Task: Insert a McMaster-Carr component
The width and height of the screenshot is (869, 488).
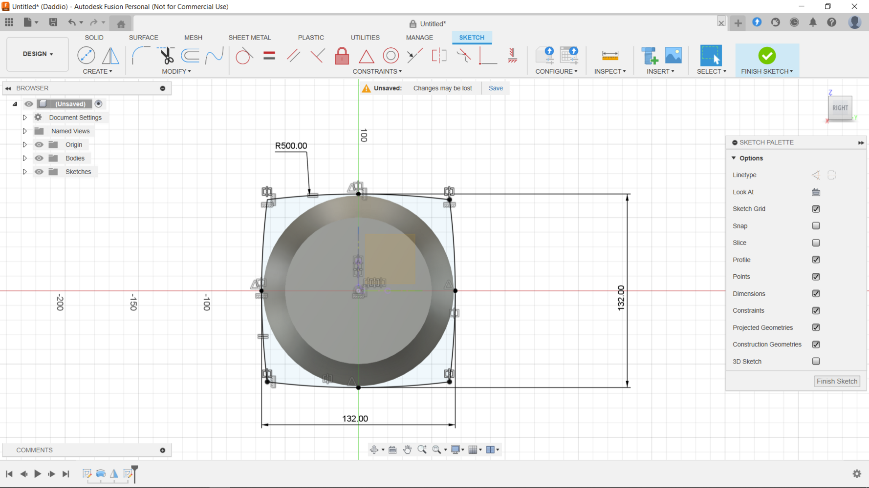Action: pyautogui.click(x=650, y=56)
